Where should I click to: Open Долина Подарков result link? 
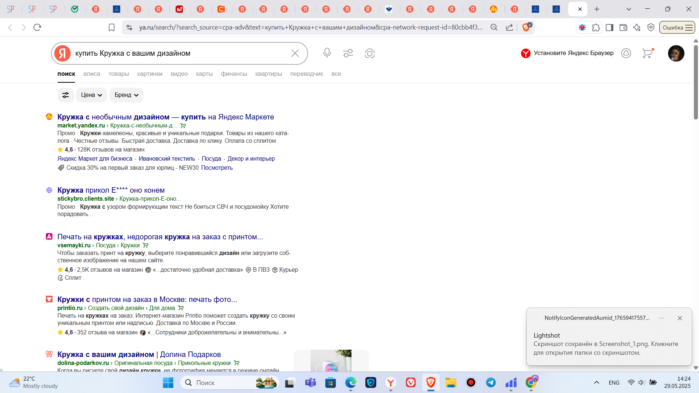click(139, 354)
